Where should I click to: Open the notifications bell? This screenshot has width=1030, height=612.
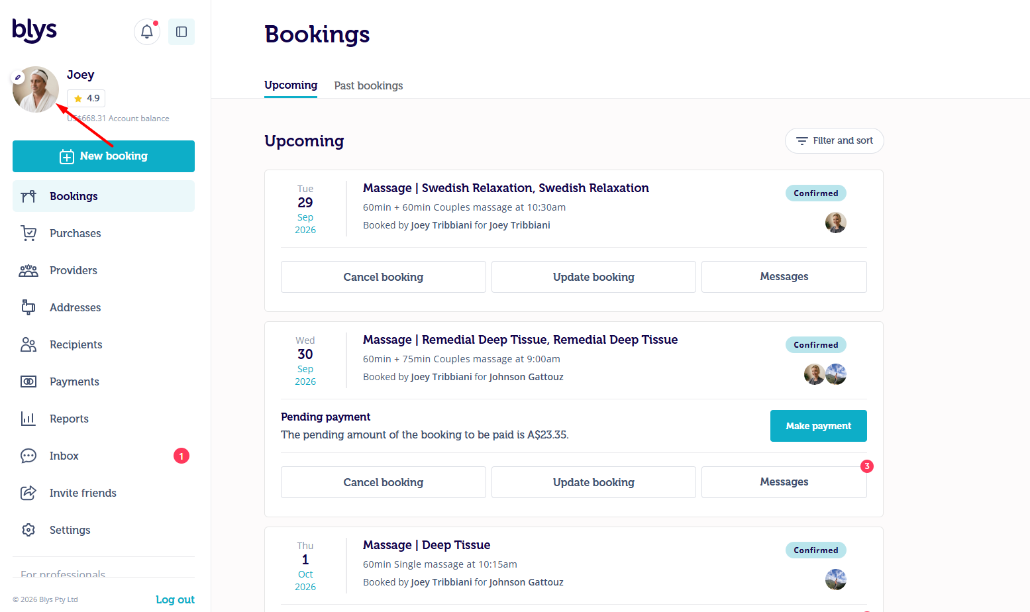(x=147, y=32)
